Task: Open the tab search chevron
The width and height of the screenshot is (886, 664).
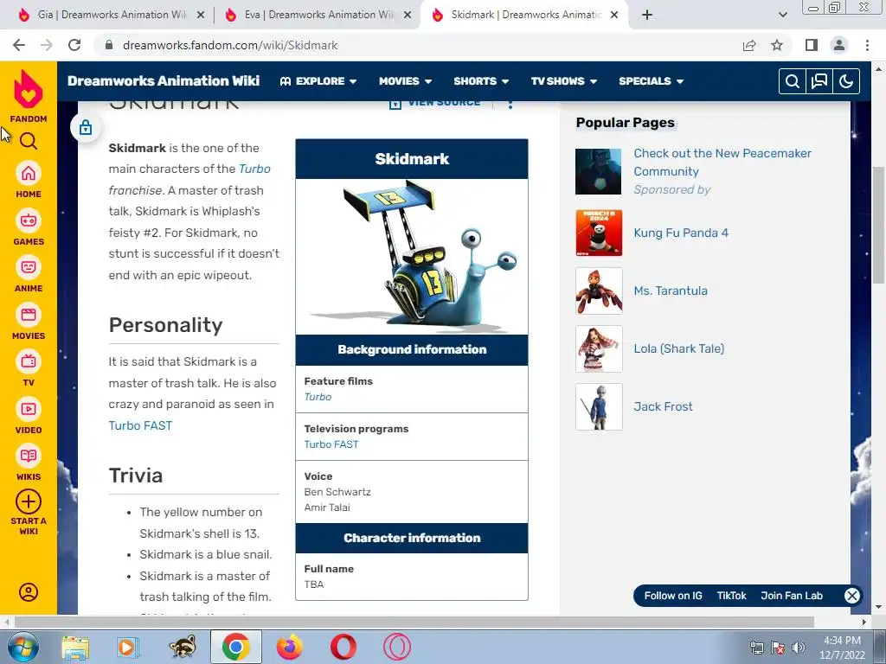Action: [782, 16]
